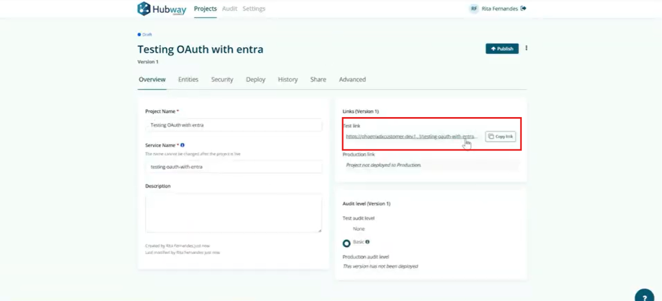
Task: Select the None test audit level option
Action: pyautogui.click(x=359, y=229)
